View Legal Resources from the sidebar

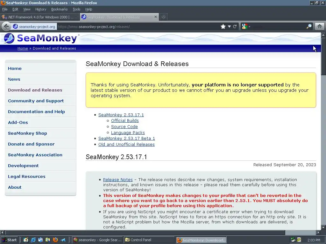(27, 176)
